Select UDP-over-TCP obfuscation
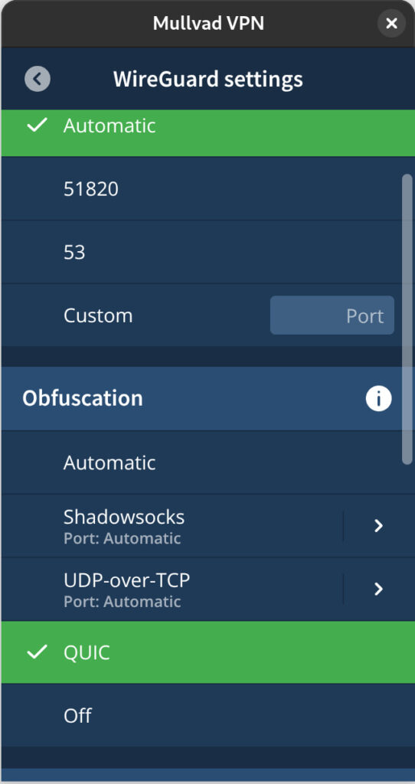The height and width of the screenshot is (784, 415). [172, 589]
